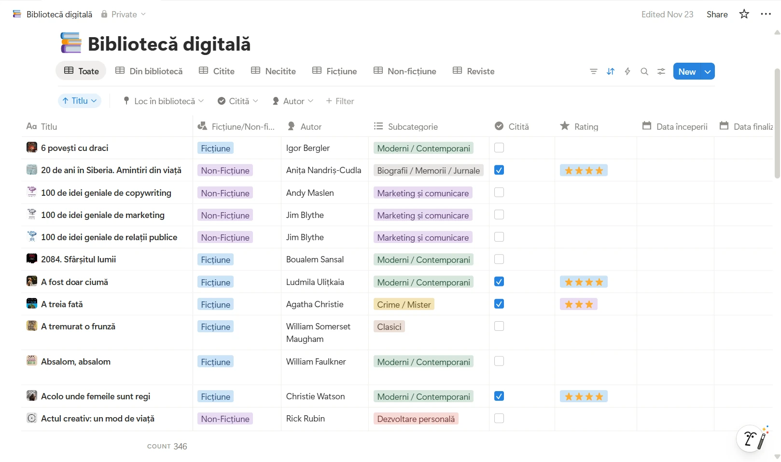Open the view settings sliders icon
This screenshot has width=781, height=462.
661,71
